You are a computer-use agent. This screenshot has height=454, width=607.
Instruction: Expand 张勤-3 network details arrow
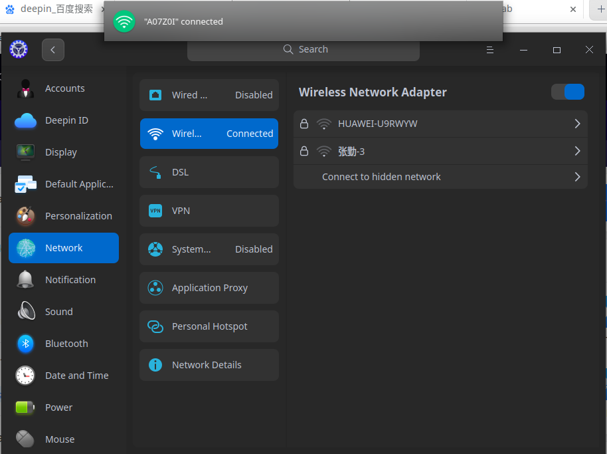point(577,151)
